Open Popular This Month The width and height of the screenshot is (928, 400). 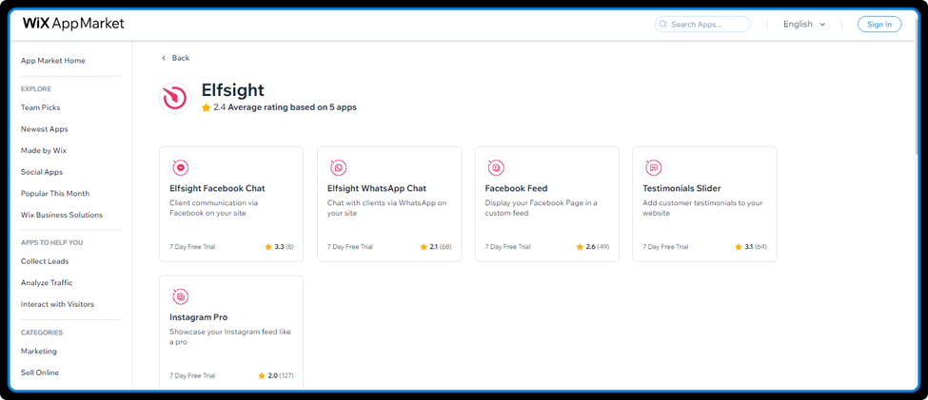tap(55, 193)
